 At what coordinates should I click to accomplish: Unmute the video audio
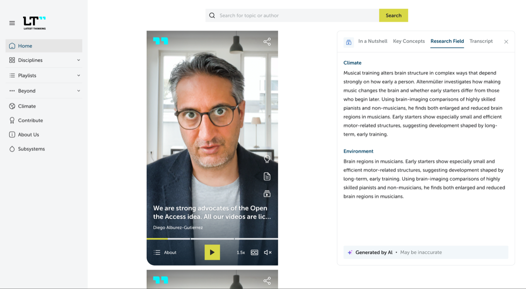[x=268, y=252]
